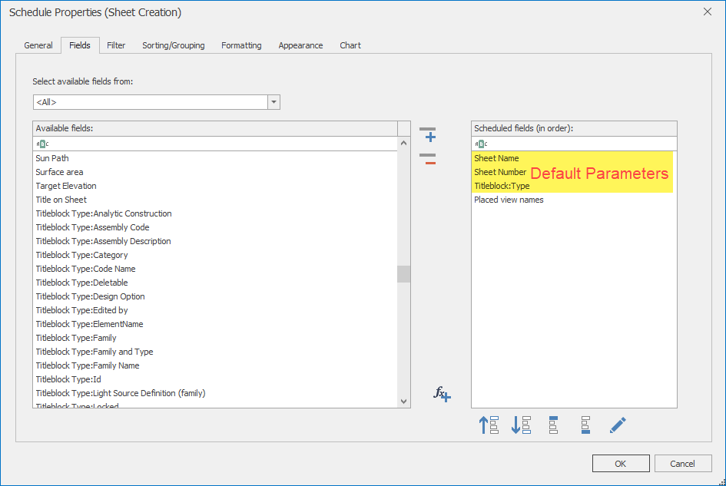This screenshot has height=486, width=726.
Task: Select 'Titleblock Type:Assembly Code'
Action: point(215,227)
